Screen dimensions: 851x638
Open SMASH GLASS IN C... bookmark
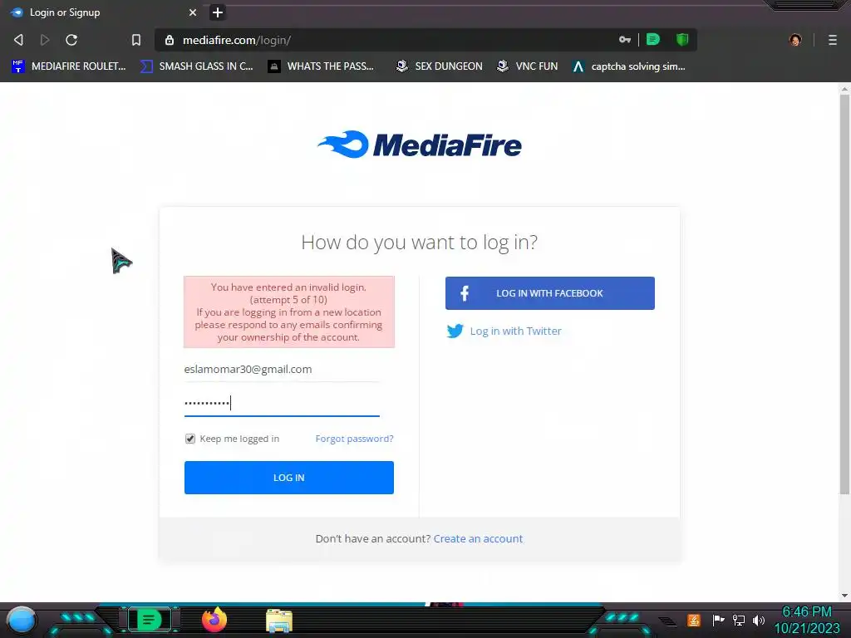197,66
